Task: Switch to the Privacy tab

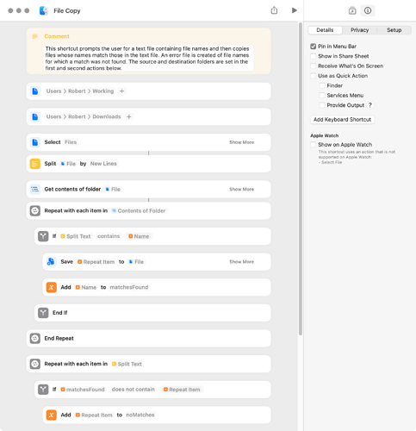Action: [x=359, y=30]
